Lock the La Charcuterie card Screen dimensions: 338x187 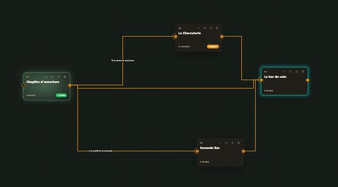(x=211, y=28)
